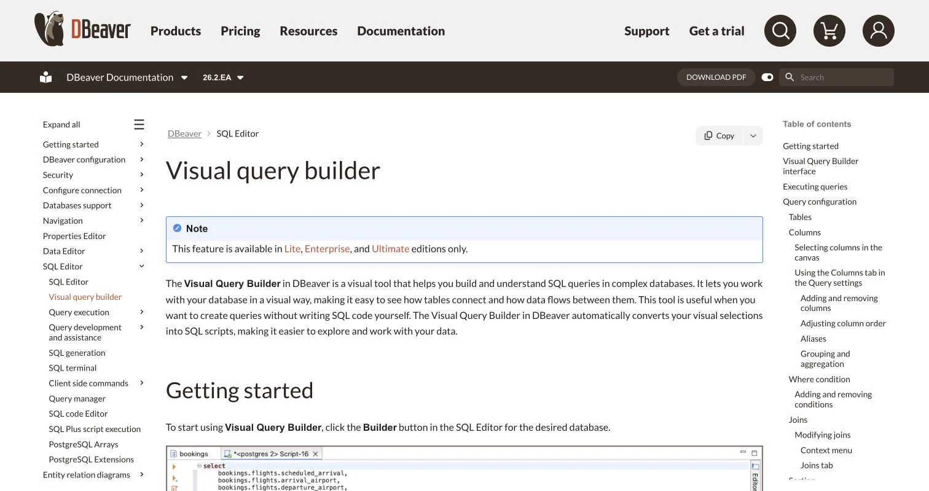Expand Databases support chevron
929x491 pixels.
point(142,205)
